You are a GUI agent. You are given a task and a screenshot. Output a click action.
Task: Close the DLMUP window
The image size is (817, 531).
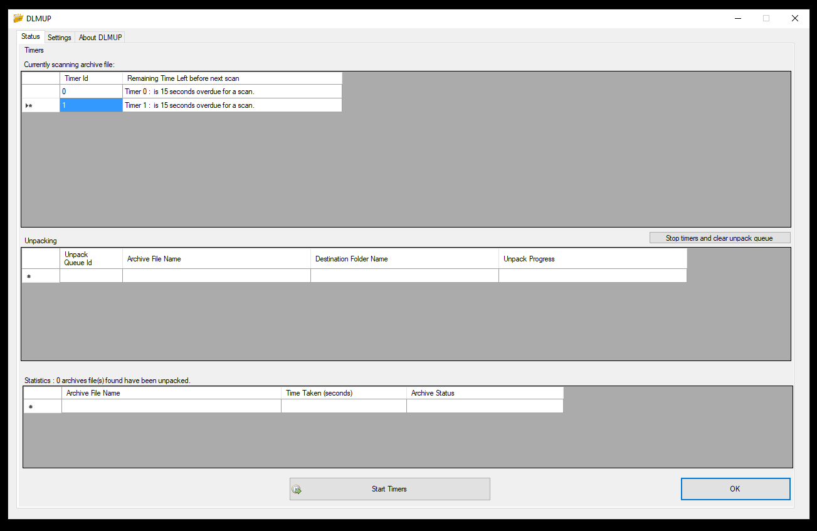click(x=795, y=18)
